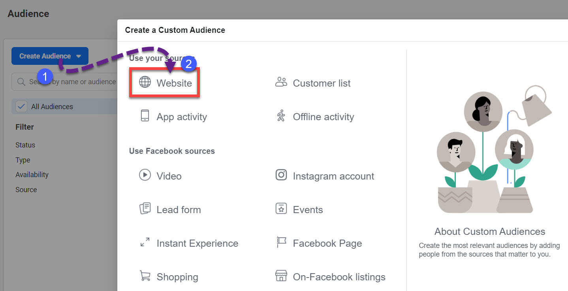Expand the Type filter
Screen dimensions: 568x291
(x=23, y=160)
